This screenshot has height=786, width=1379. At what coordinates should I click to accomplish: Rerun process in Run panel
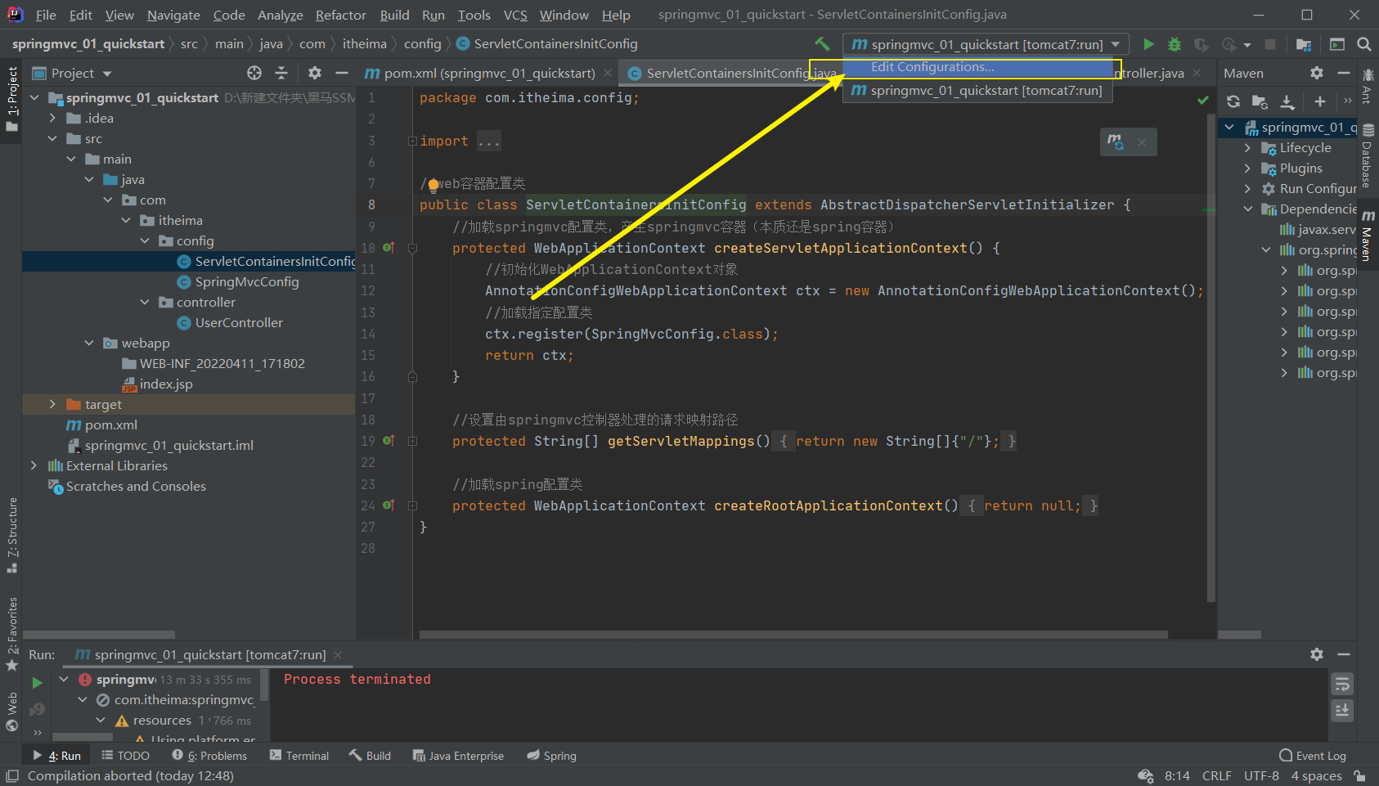click(x=37, y=682)
